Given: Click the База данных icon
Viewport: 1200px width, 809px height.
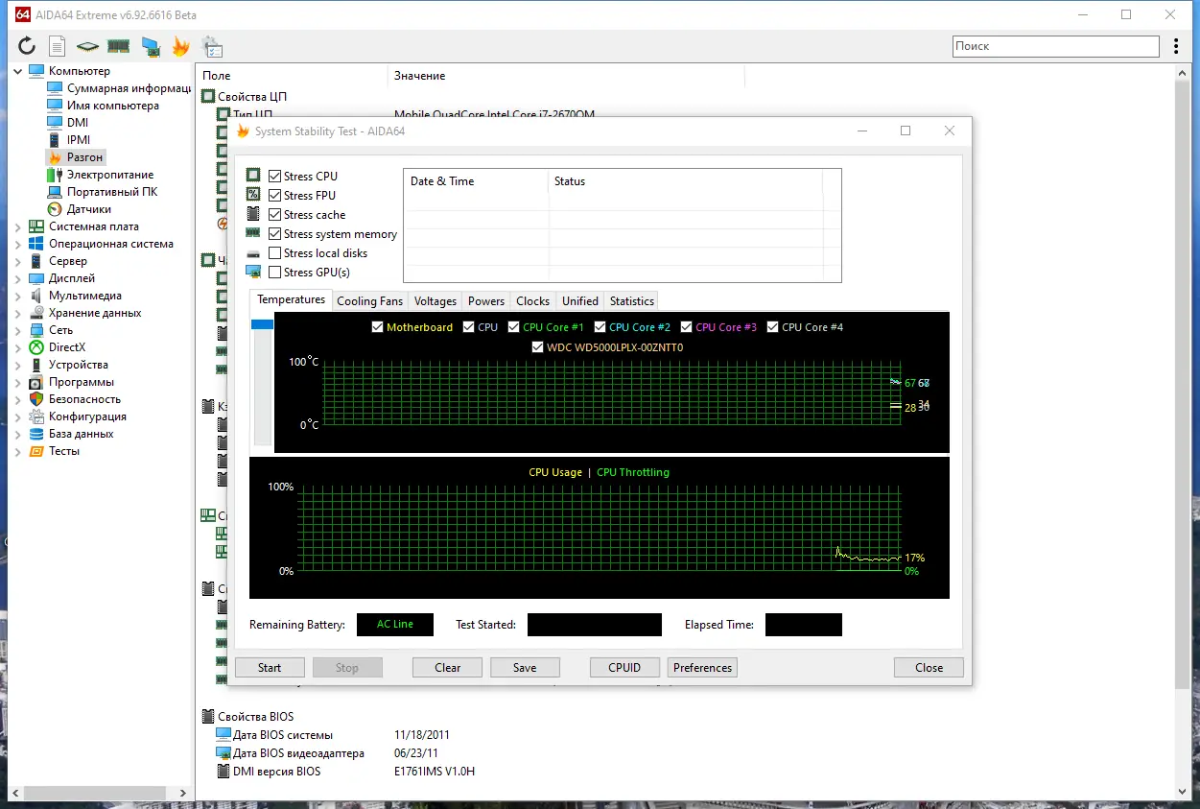Looking at the screenshot, I should [36, 434].
